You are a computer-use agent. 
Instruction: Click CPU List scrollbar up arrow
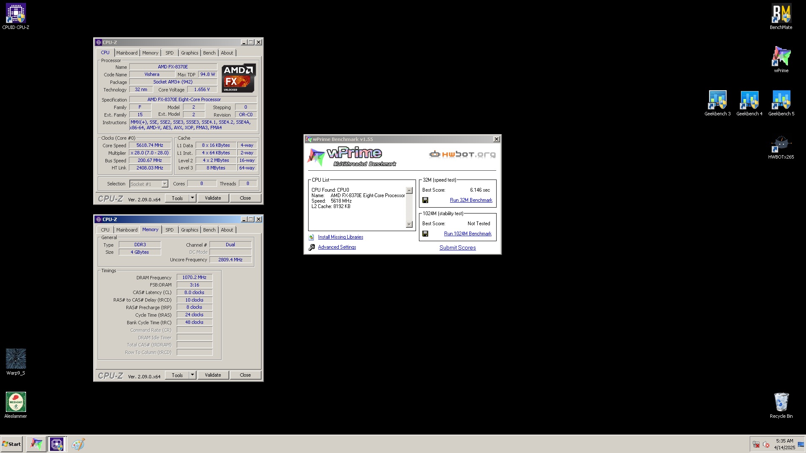[409, 190]
